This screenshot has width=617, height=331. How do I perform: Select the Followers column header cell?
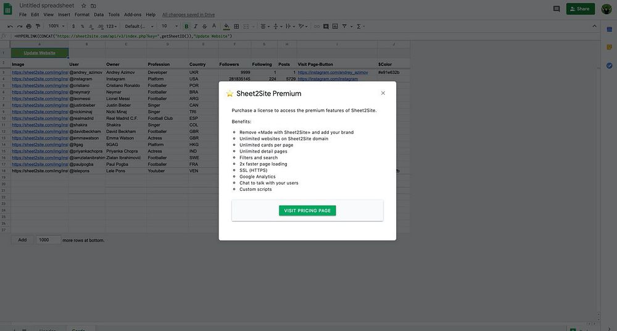click(x=235, y=64)
